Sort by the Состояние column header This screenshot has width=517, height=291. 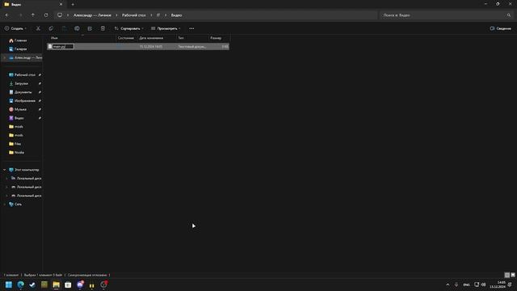(126, 38)
